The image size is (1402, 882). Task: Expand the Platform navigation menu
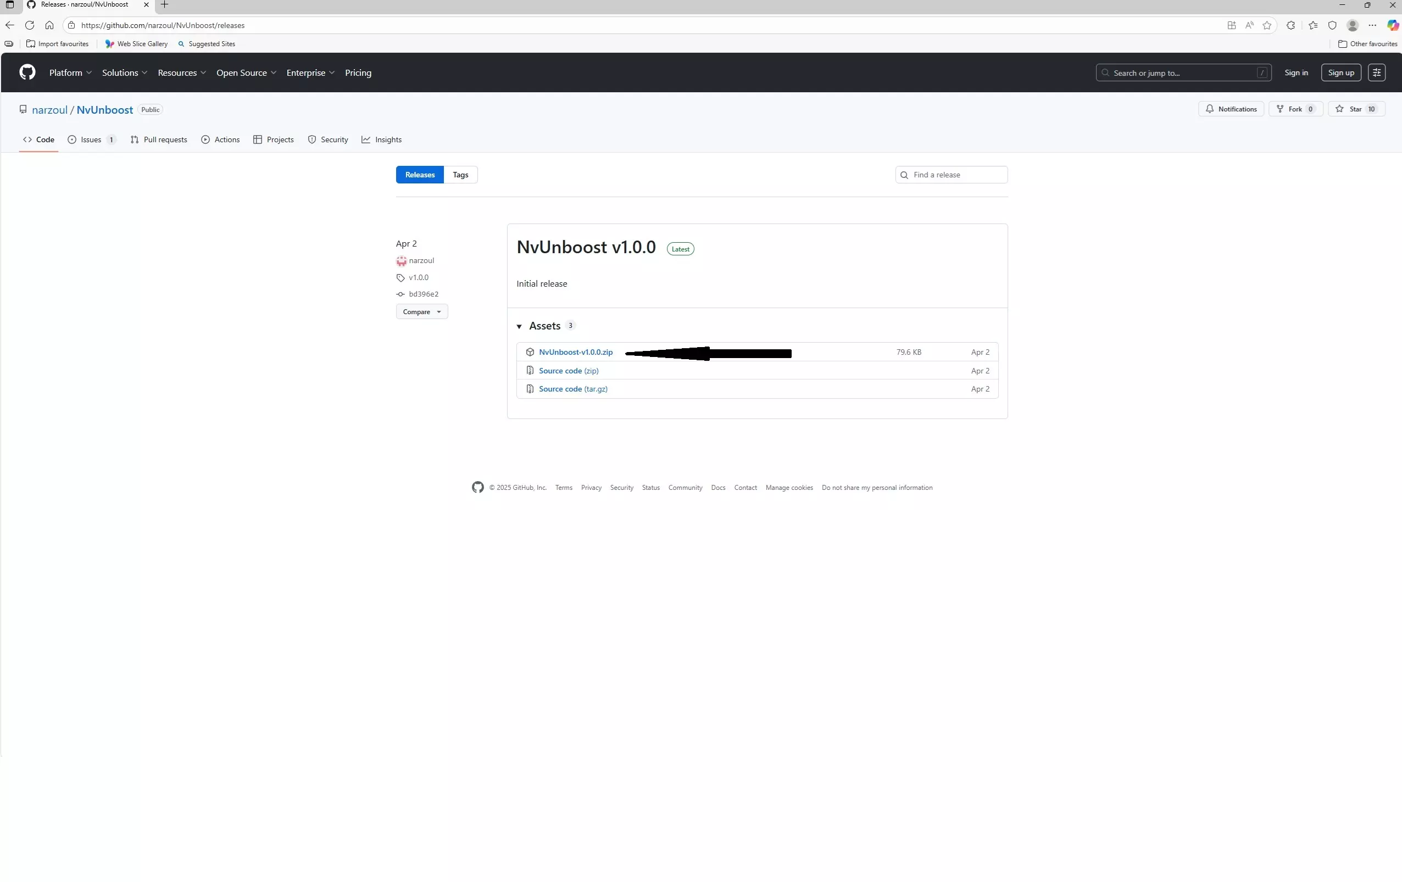coord(70,73)
